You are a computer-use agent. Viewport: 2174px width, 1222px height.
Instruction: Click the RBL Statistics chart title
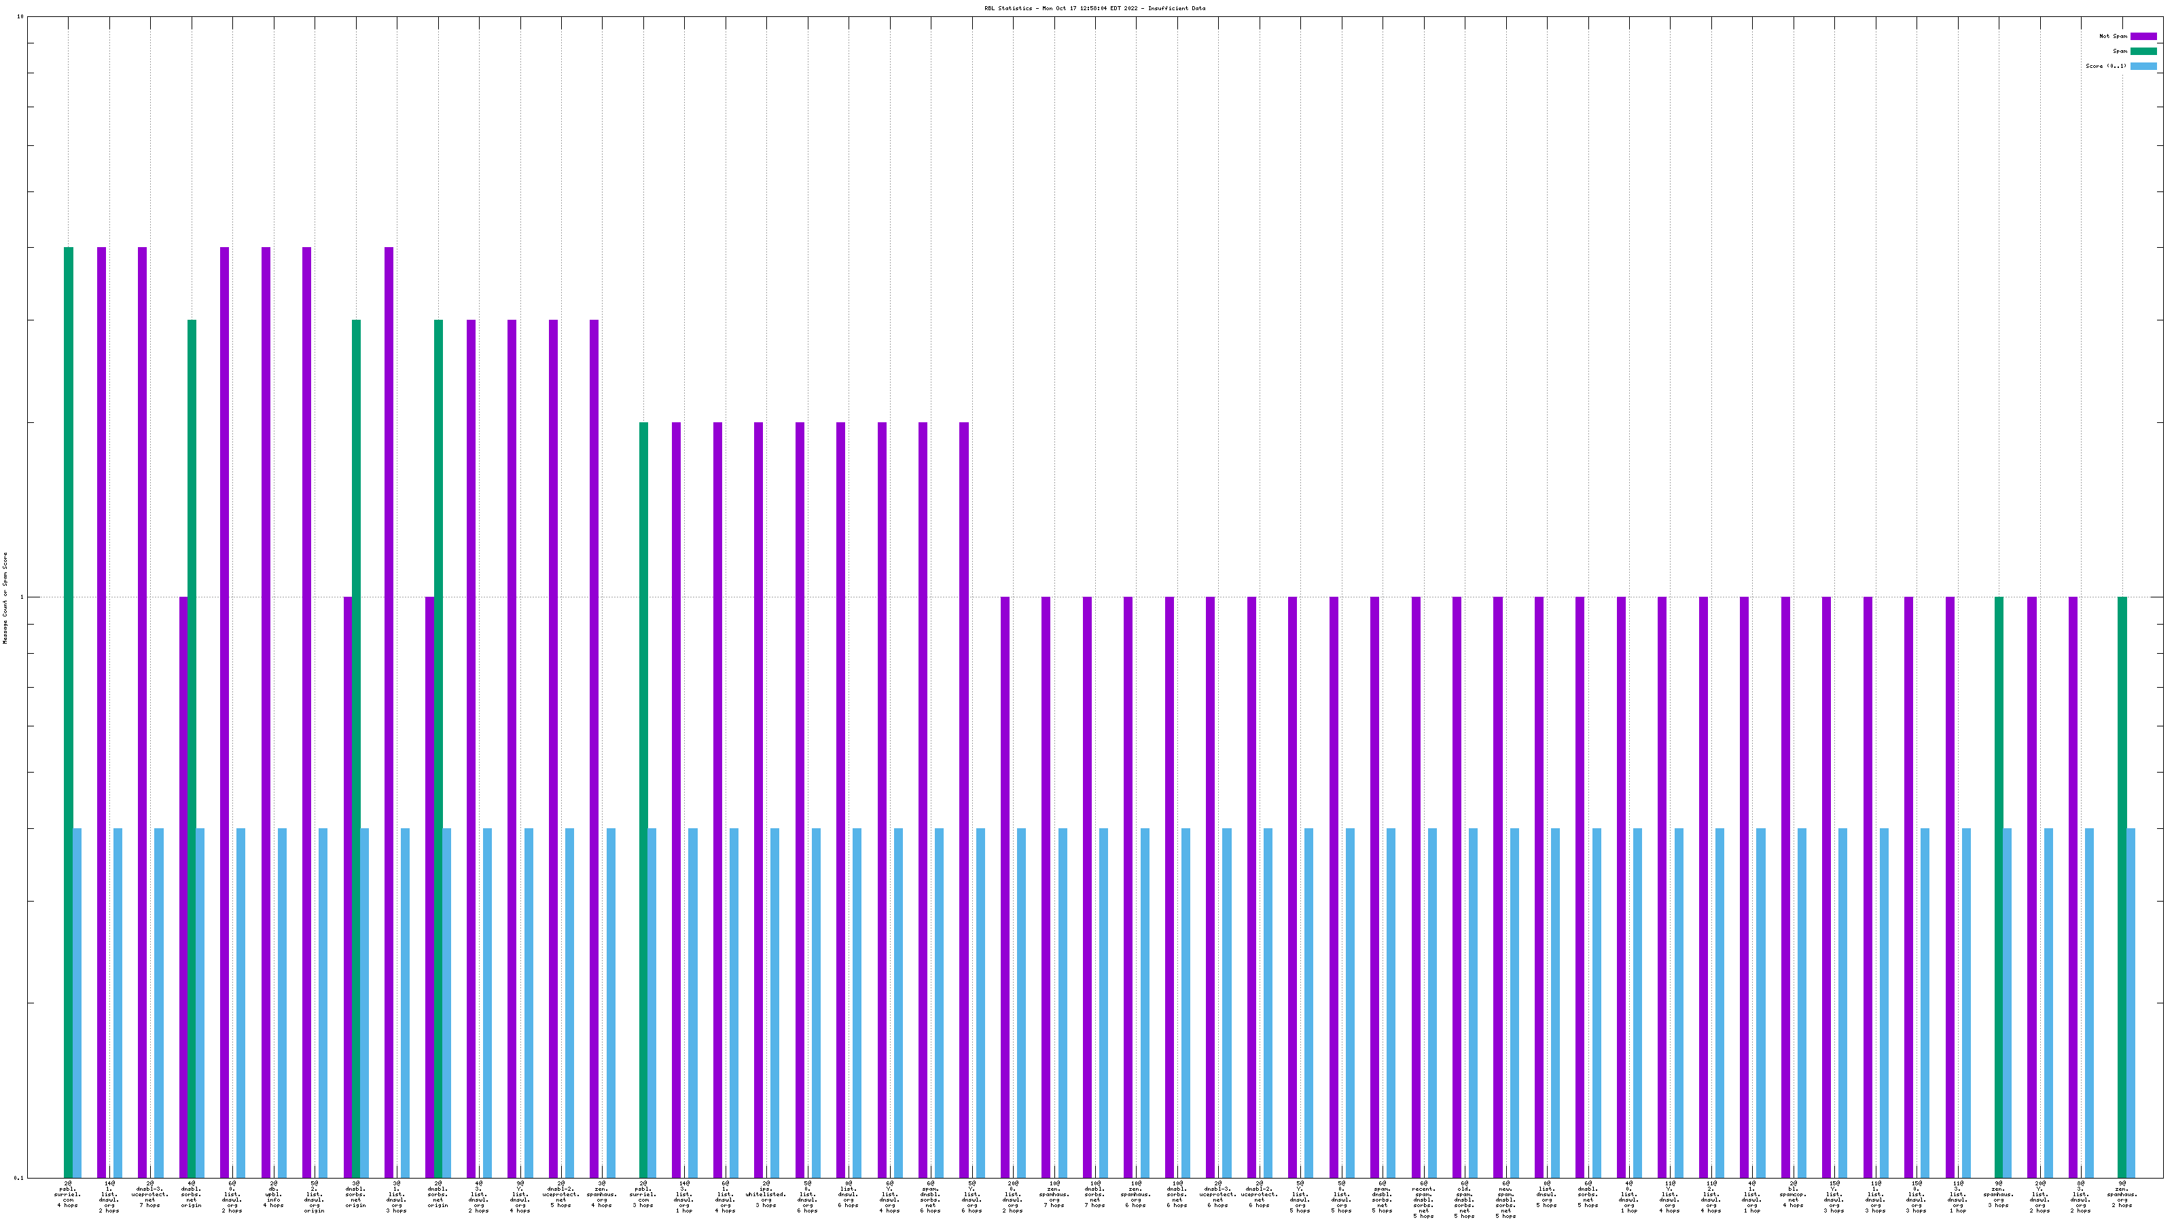[x=1094, y=8]
